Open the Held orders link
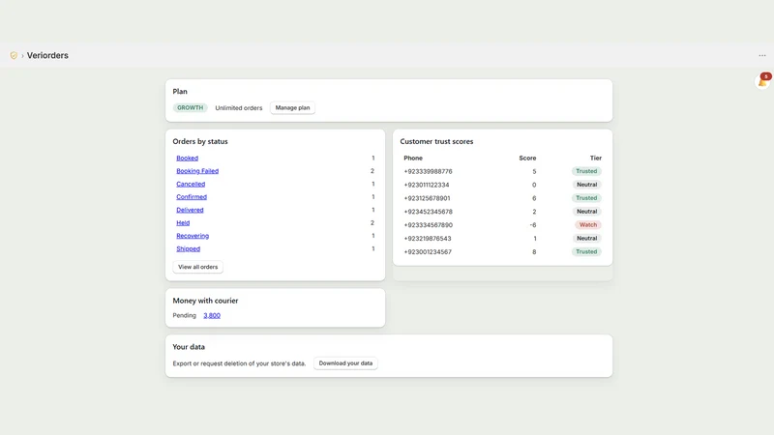 [x=183, y=223]
